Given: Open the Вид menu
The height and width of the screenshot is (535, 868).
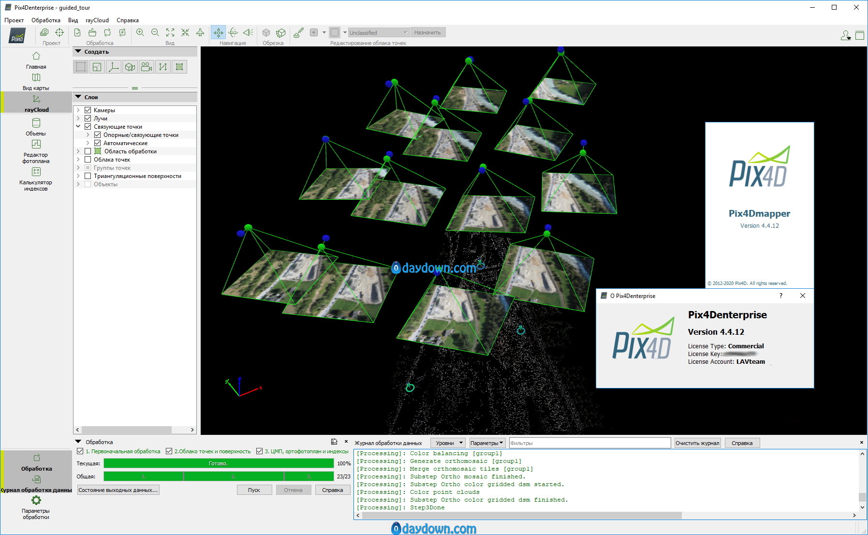Looking at the screenshot, I should (73, 20).
